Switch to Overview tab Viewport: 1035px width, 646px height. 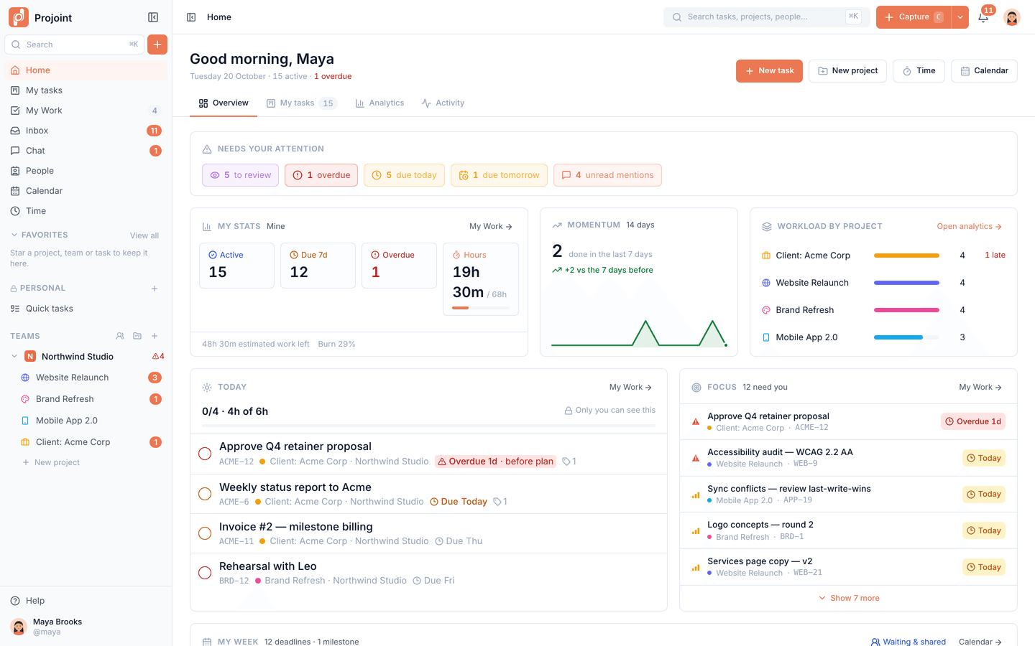[224, 103]
